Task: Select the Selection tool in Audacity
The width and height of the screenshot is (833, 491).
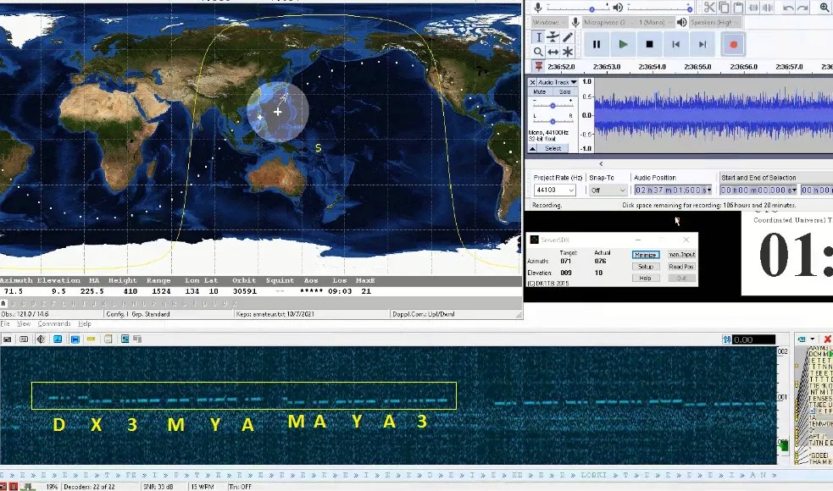Action: coord(539,37)
